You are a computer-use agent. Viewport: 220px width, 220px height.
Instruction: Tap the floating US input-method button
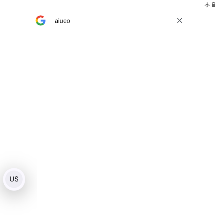[14, 179]
